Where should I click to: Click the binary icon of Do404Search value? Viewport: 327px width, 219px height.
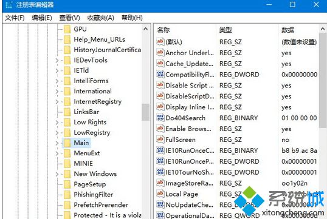pos(160,118)
